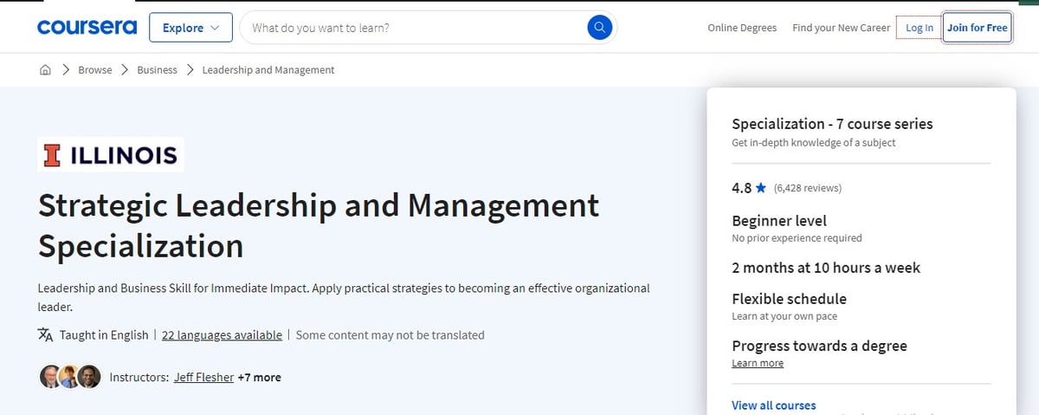This screenshot has height=415, width=1039.
Task: Click the third instructor avatar photo
Action: pos(89,377)
